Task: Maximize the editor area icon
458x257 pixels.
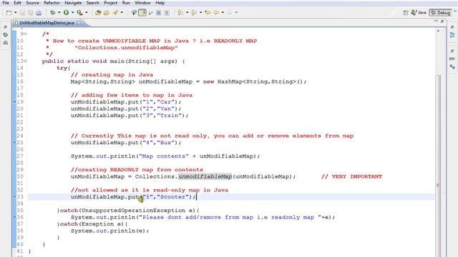Action: 442,21
